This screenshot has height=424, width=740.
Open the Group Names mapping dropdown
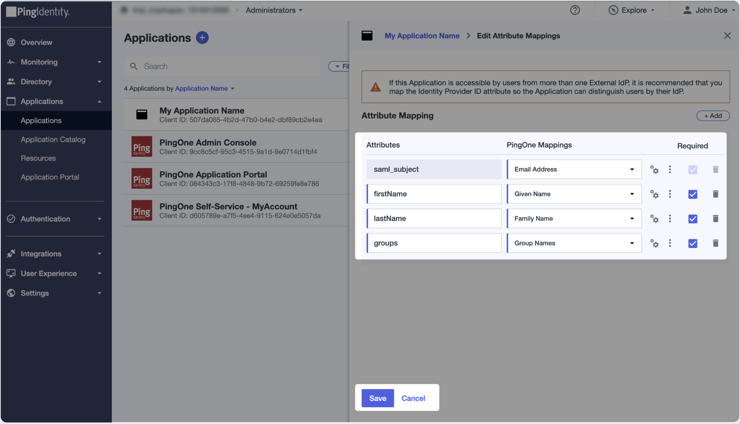point(574,243)
